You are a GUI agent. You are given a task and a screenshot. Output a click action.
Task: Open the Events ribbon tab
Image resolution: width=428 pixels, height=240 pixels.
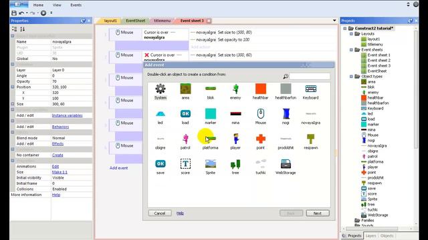click(76, 5)
